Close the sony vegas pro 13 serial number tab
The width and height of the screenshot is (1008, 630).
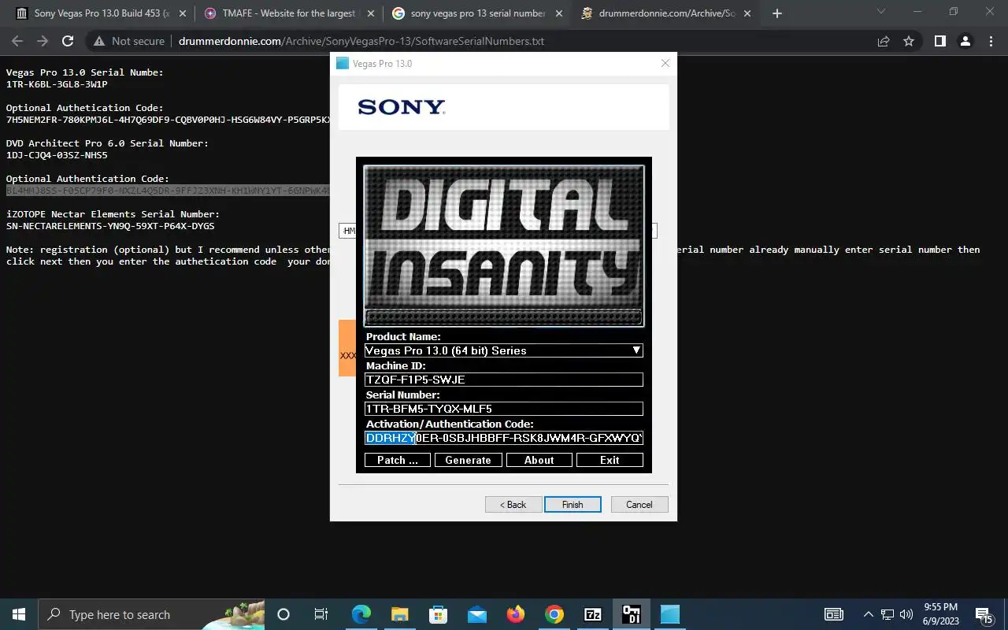559,13
